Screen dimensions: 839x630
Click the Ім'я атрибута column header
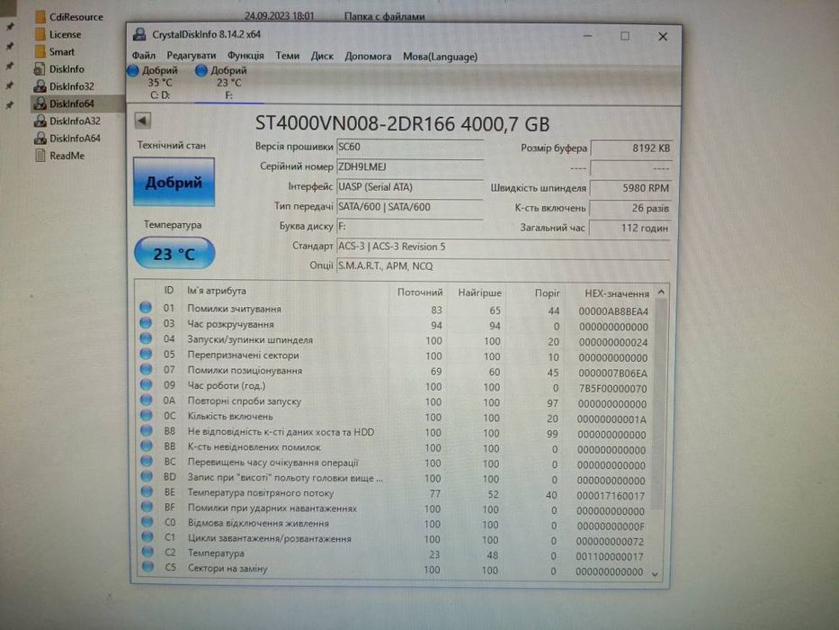(217, 291)
